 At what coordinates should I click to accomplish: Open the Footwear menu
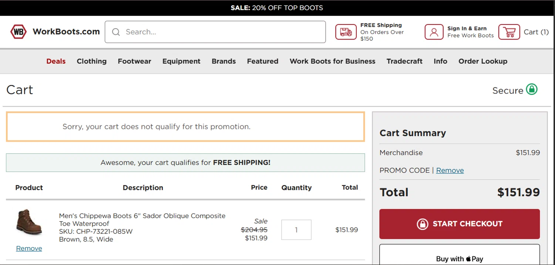point(134,61)
